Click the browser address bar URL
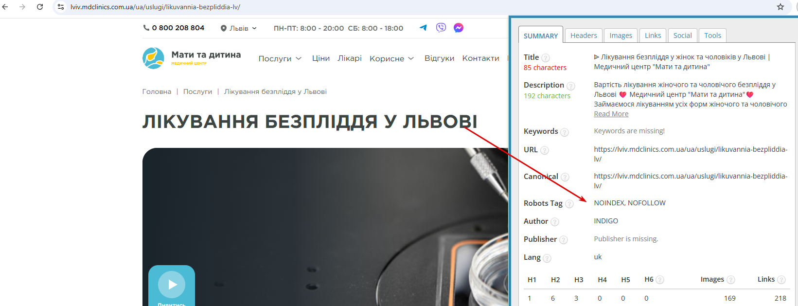798x306 pixels. pyautogui.click(x=155, y=7)
